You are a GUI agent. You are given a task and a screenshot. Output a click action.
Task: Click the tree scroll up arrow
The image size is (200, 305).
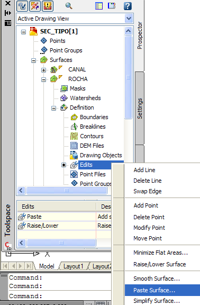[x=128, y=31]
